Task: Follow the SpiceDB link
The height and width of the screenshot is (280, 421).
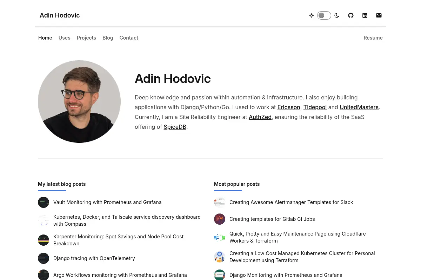Action: pyautogui.click(x=175, y=127)
